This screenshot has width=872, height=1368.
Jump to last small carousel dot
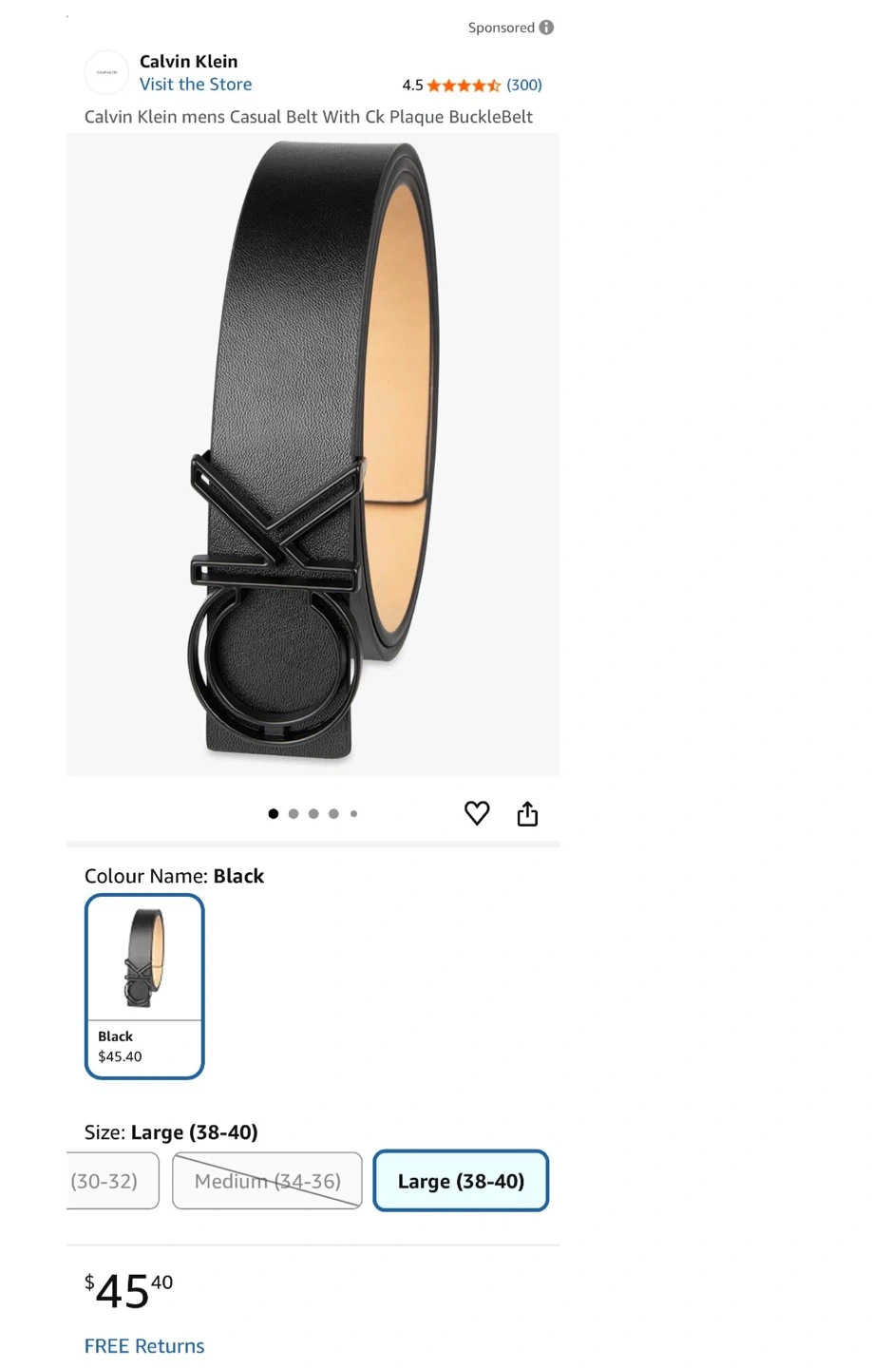[x=353, y=813]
